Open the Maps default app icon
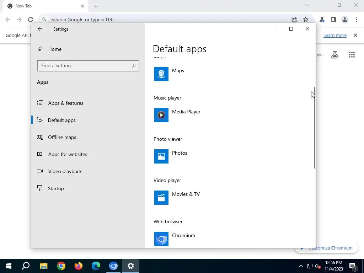This screenshot has height=273, width=364. (x=161, y=74)
